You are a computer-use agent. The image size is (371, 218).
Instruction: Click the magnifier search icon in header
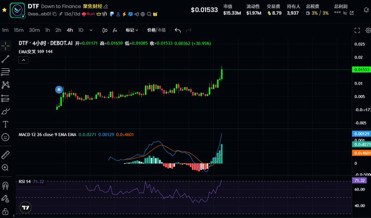pos(149,14)
